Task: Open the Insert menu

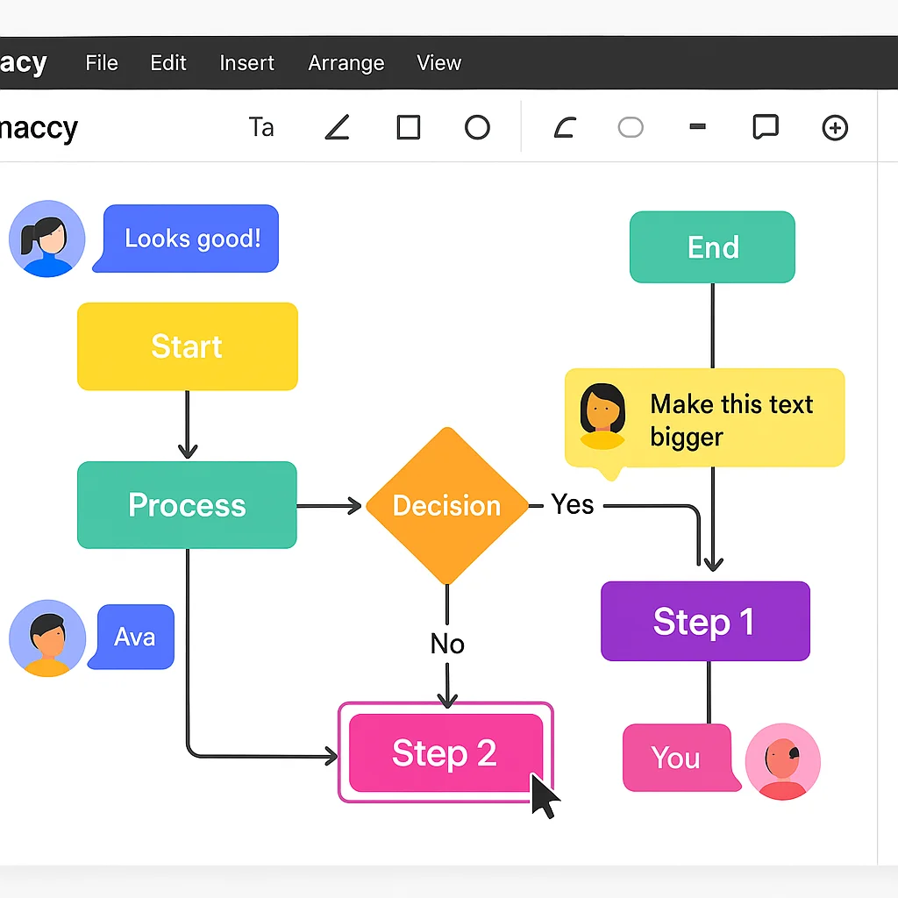Action: (246, 62)
